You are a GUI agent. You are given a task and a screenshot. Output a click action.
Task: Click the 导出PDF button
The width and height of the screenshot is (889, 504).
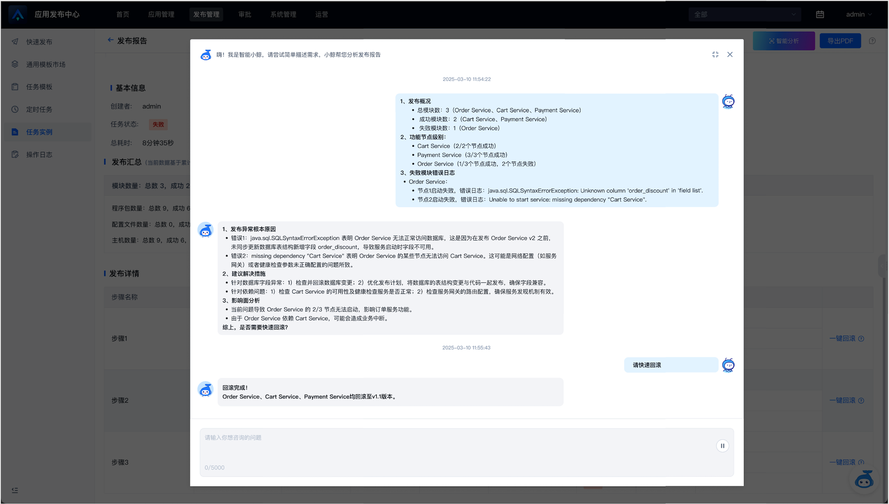tap(840, 41)
